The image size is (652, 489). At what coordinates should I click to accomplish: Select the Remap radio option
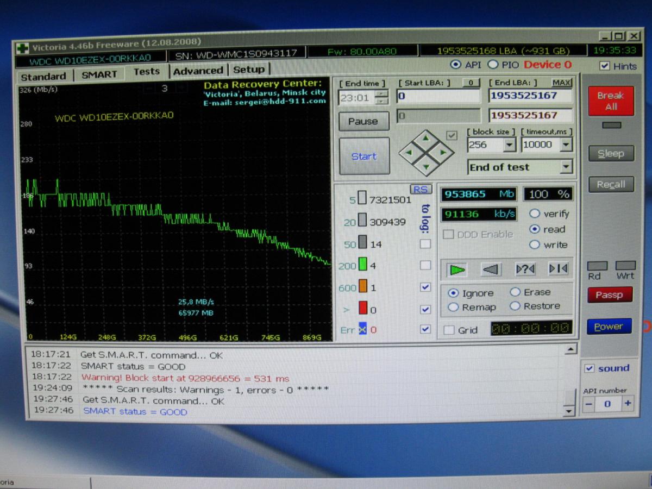point(453,307)
